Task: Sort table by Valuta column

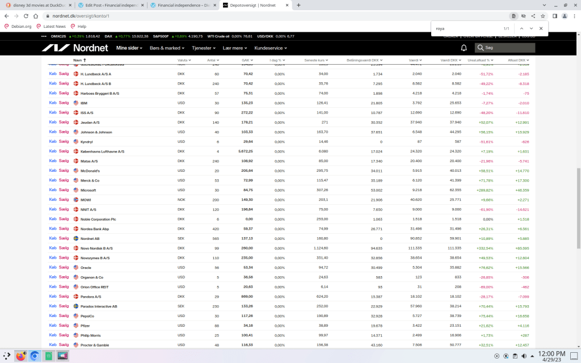Action: tap(184, 60)
